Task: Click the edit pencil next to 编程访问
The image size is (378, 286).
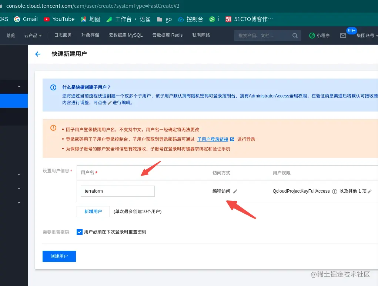Action: 235,192
